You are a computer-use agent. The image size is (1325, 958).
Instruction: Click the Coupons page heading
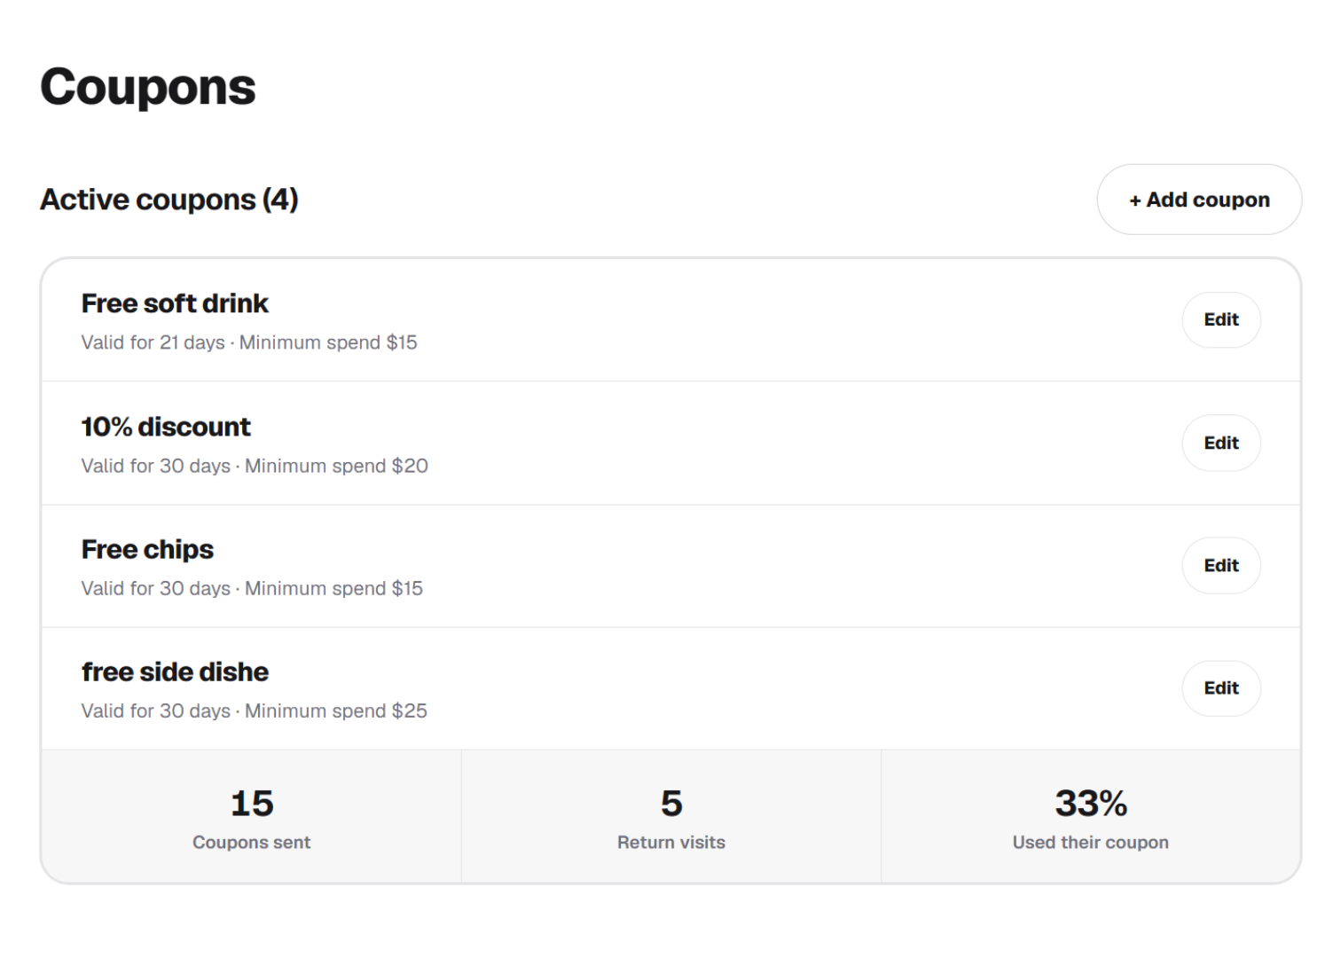(x=148, y=87)
